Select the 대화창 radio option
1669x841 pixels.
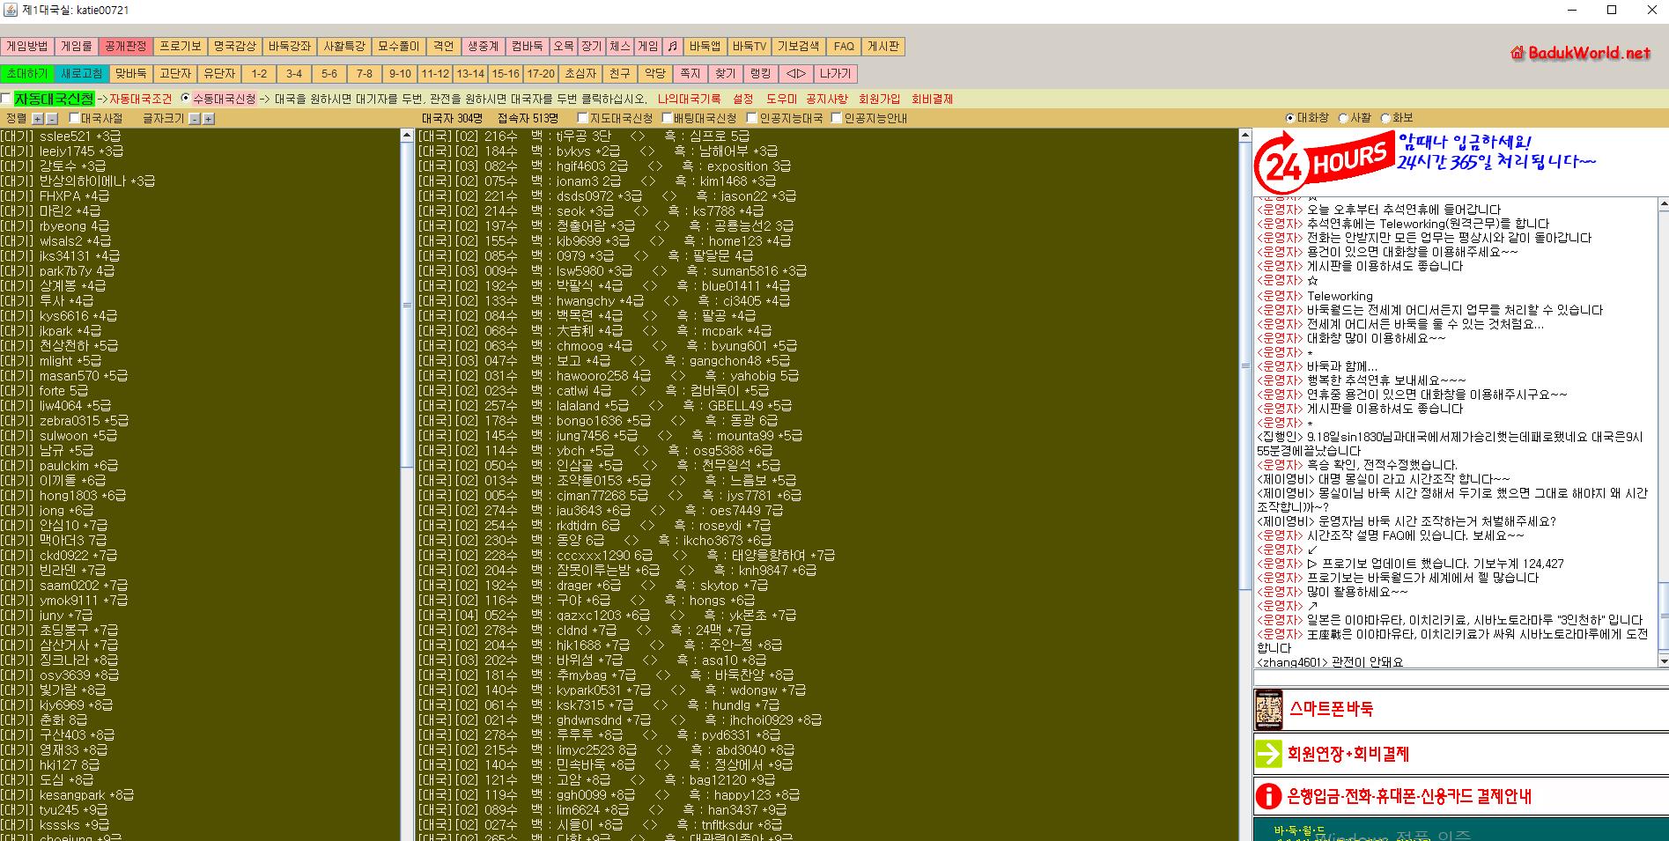[x=1290, y=118]
